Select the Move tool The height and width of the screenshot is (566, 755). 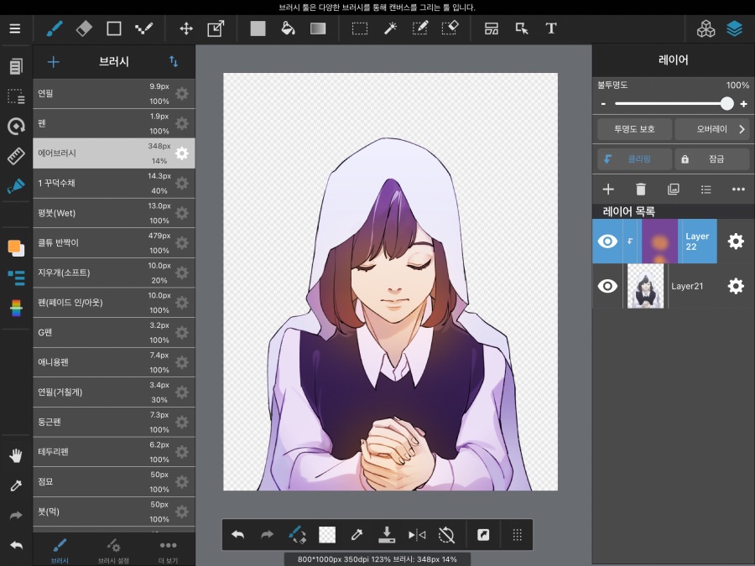(x=185, y=28)
